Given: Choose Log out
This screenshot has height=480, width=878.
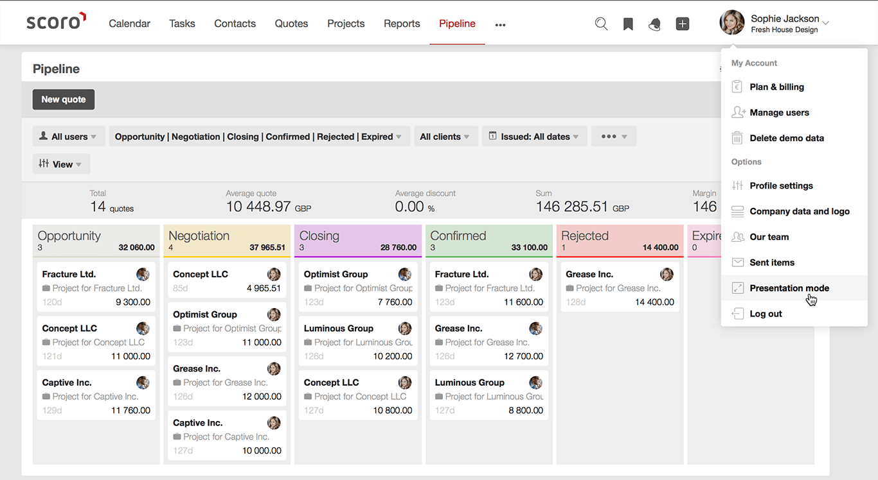Looking at the screenshot, I should tap(794, 314).
